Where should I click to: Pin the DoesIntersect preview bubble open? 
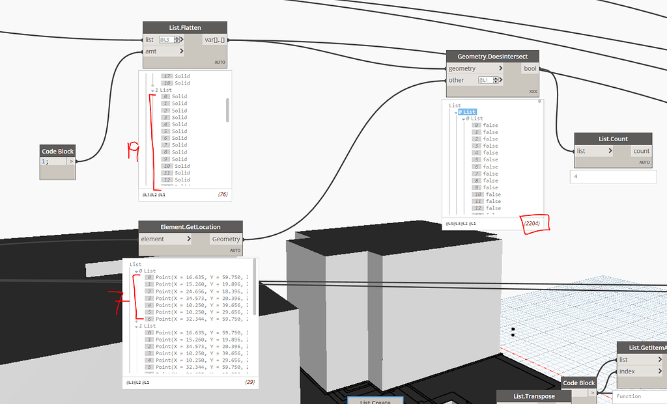point(539,101)
